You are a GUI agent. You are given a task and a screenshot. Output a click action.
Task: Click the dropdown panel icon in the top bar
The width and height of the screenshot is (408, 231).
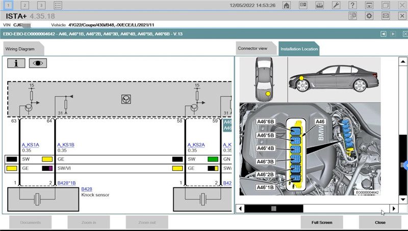pyautogui.click(x=369, y=5)
